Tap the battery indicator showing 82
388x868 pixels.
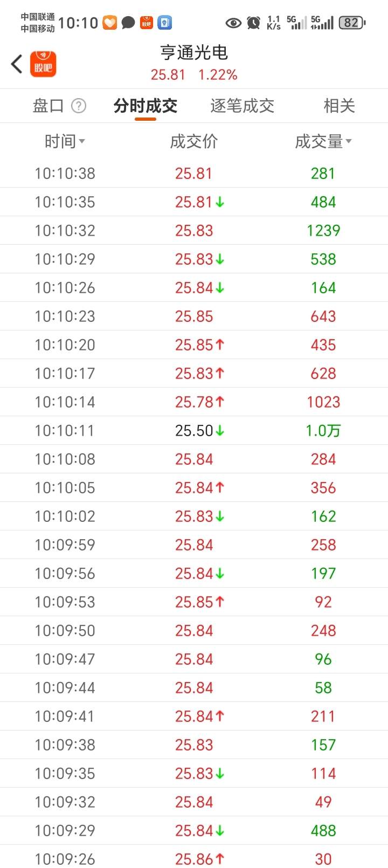tap(352, 23)
